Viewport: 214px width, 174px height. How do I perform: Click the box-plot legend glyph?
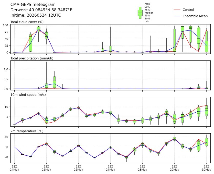pos(140,13)
